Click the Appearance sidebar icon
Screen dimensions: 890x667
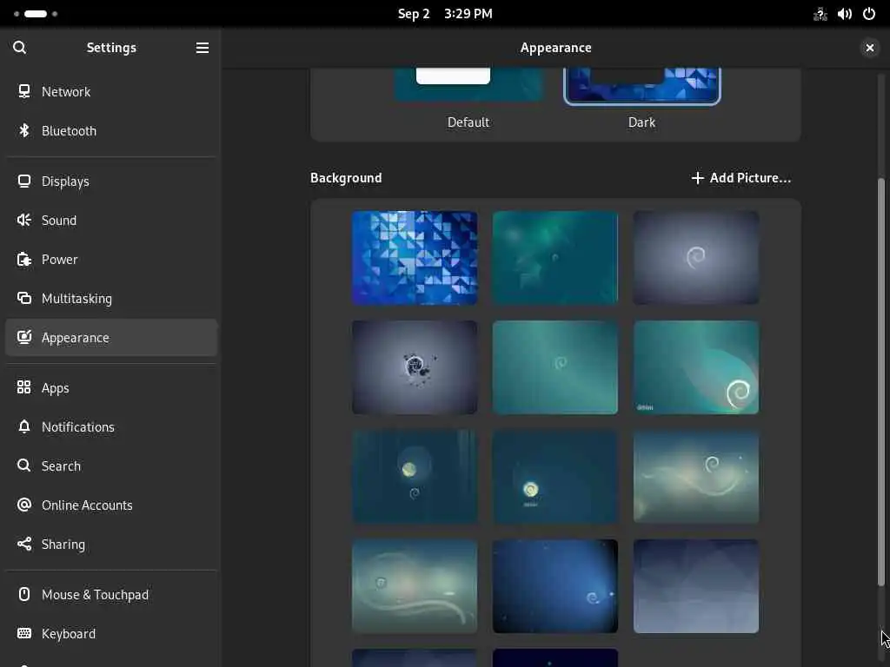23,338
